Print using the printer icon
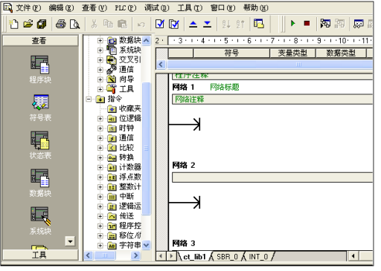381x271 pixels. 61,24
